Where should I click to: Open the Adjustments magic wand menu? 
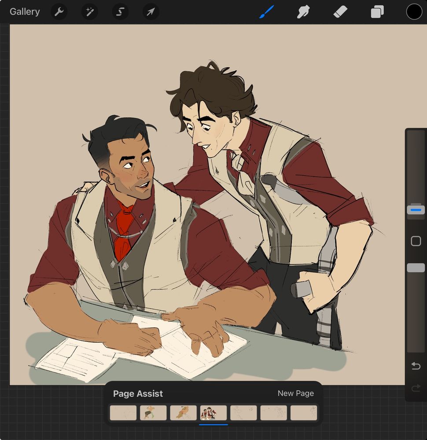(x=89, y=12)
